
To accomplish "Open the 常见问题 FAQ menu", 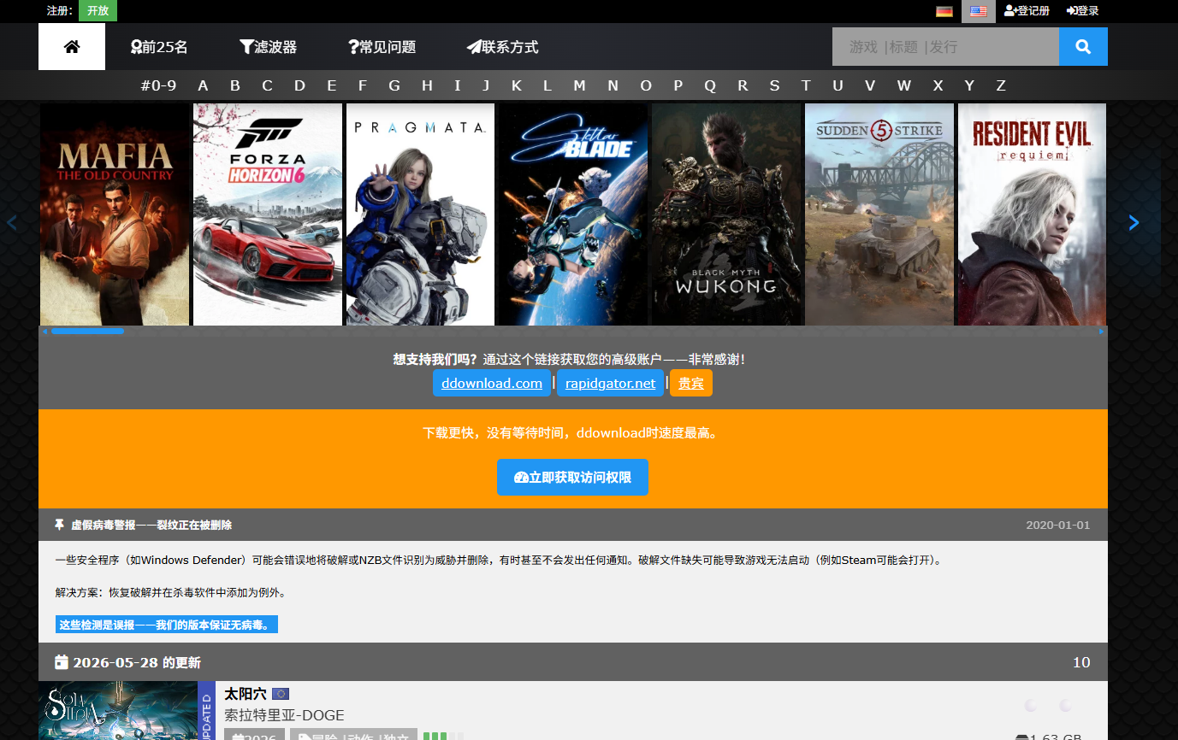I will 382,47.
